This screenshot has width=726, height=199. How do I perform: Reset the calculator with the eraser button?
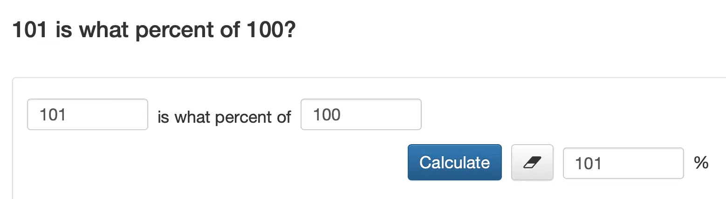point(532,162)
